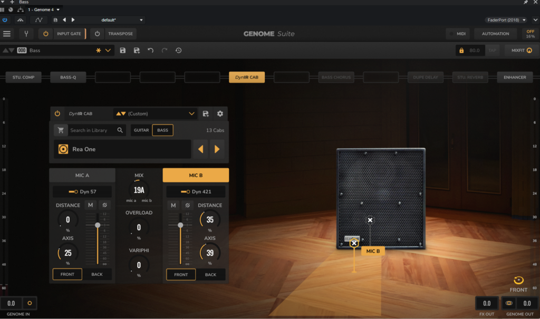This screenshot has width=540, height=319.
Task: Save the DynIR CAB preset icon
Action: click(x=206, y=114)
